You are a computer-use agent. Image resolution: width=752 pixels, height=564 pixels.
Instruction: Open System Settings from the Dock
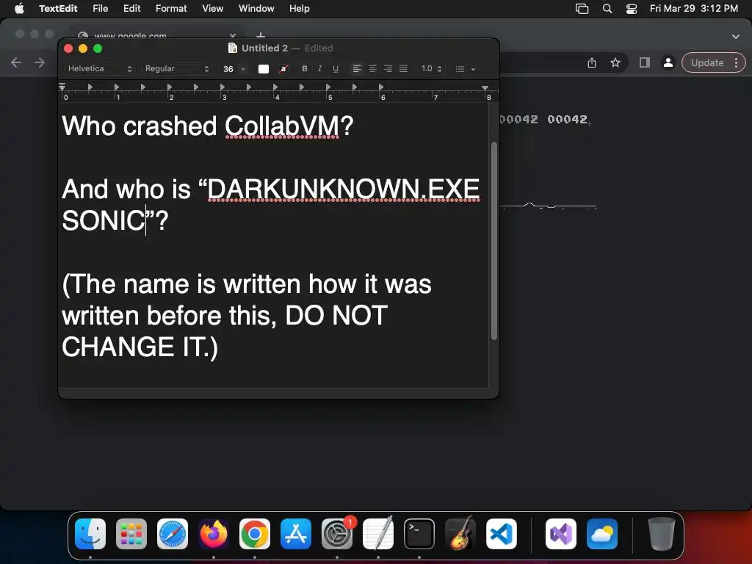(337, 534)
